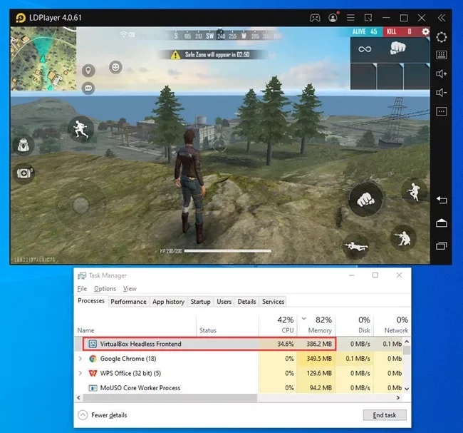Open the File menu in Task Manager
This screenshot has width=463, height=433.
pos(82,289)
